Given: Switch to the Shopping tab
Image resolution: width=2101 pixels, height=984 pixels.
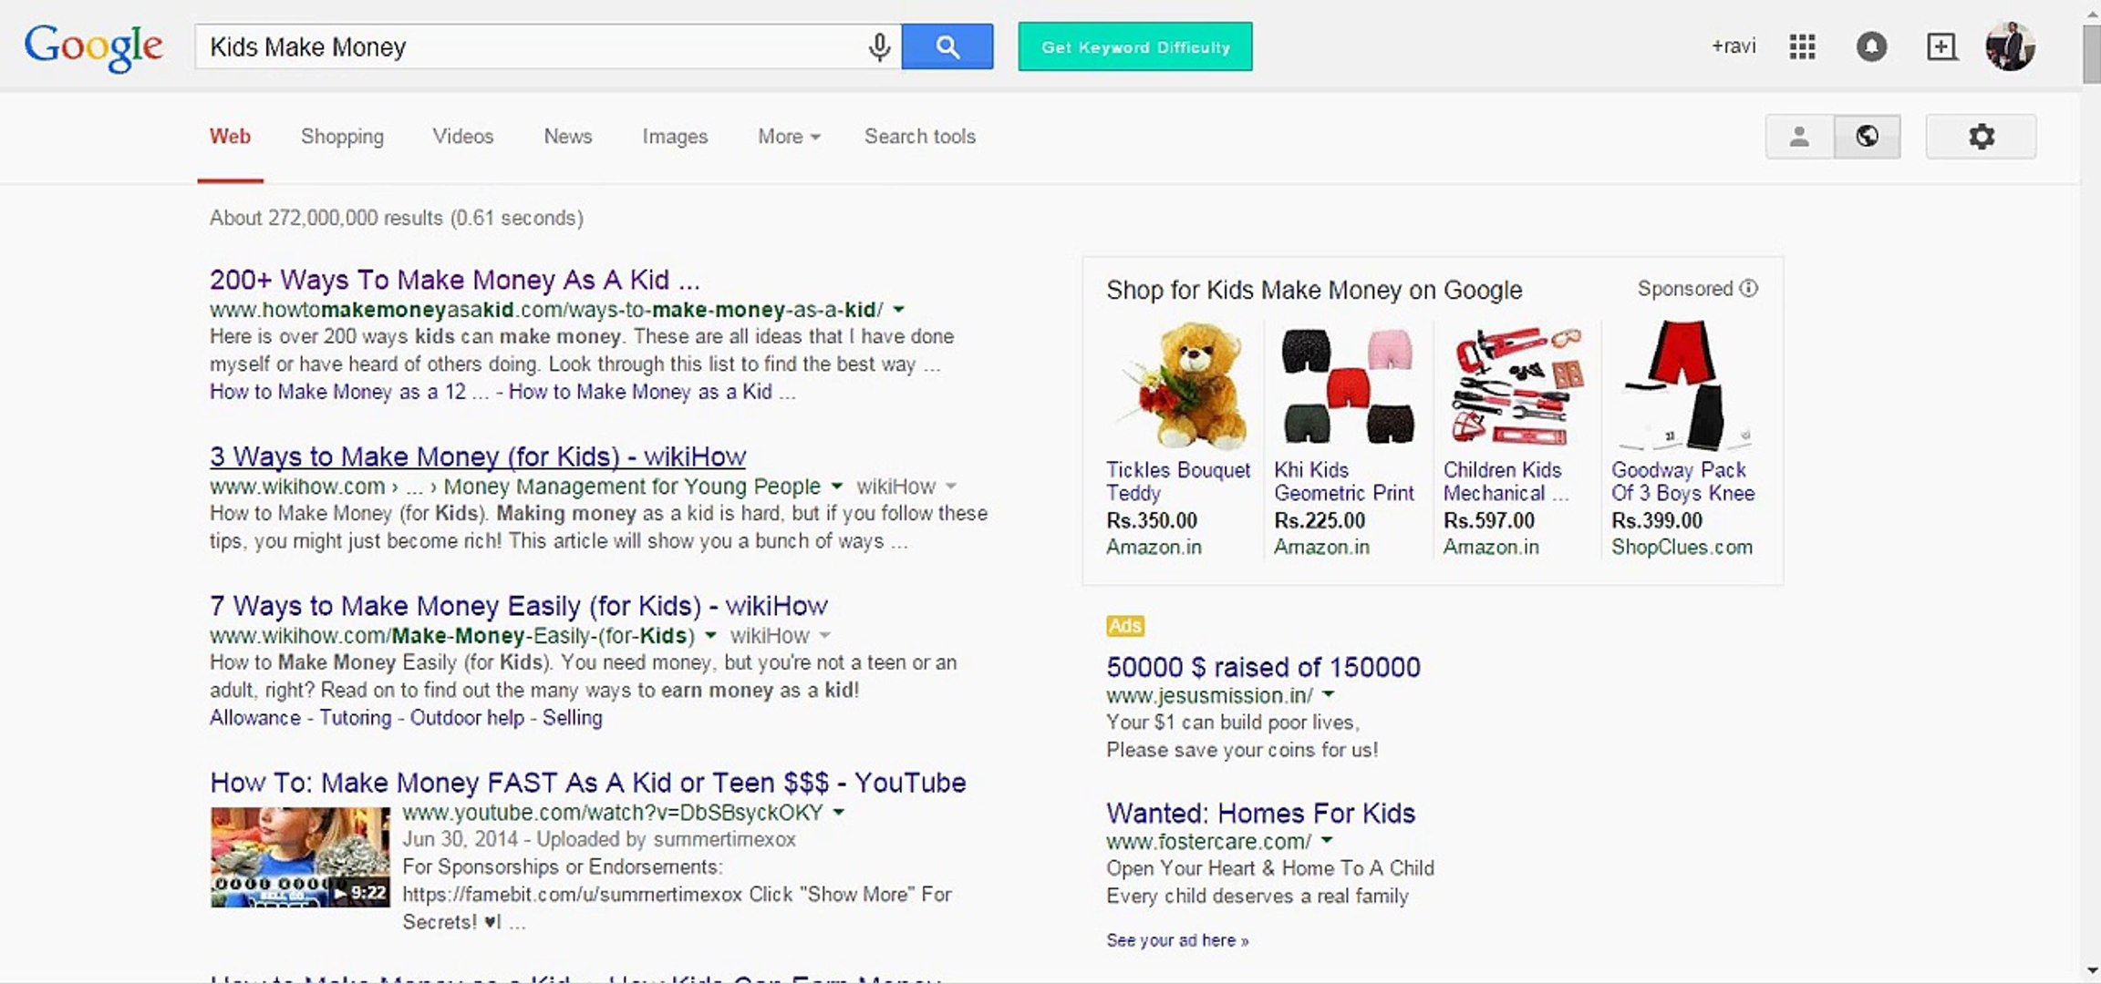Looking at the screenshot, I should point(342,137).
